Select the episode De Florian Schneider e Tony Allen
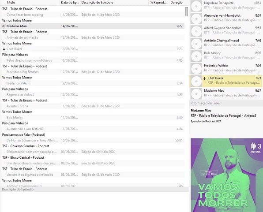263x212 pixels. click(x=92, y=140)
